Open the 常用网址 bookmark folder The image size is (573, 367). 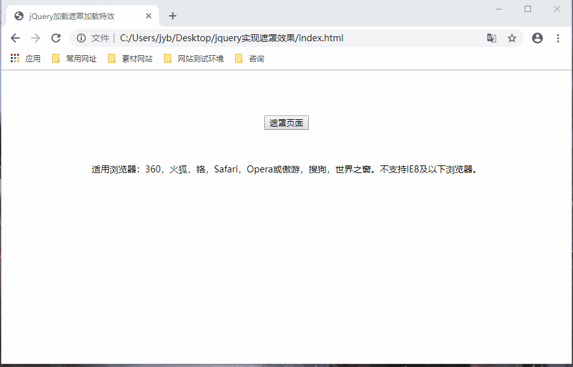74,58
